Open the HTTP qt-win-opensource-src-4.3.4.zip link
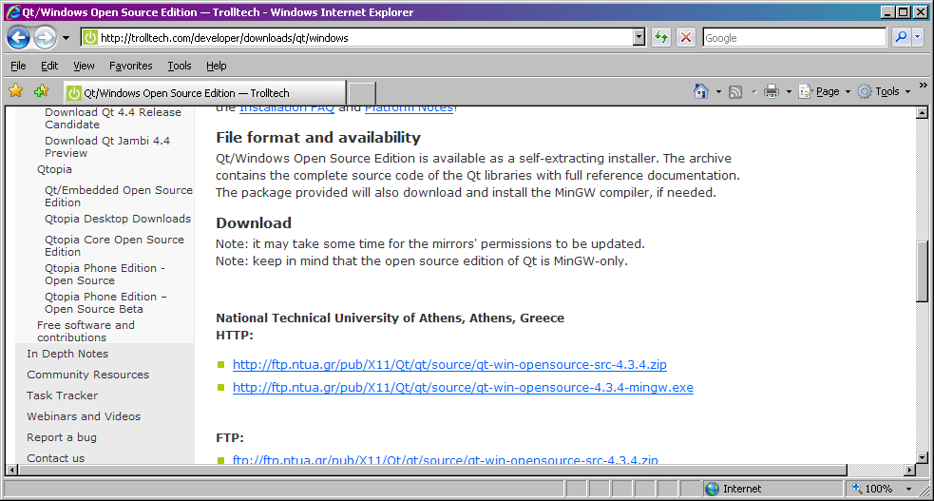Screen dimensions: 934x501 pyautogui.click(x=449, y=365)
